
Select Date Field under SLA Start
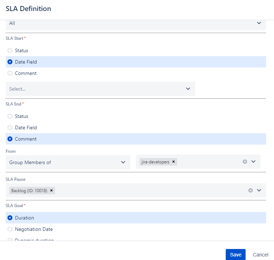pyautogui.click(x=10, y=62)
